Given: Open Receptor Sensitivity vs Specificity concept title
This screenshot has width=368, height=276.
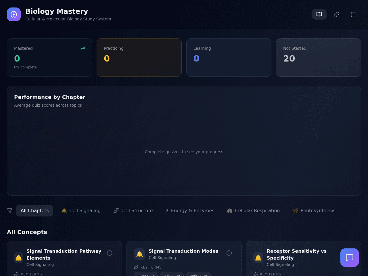Looking at the screenshot, I should click(297, 254).
